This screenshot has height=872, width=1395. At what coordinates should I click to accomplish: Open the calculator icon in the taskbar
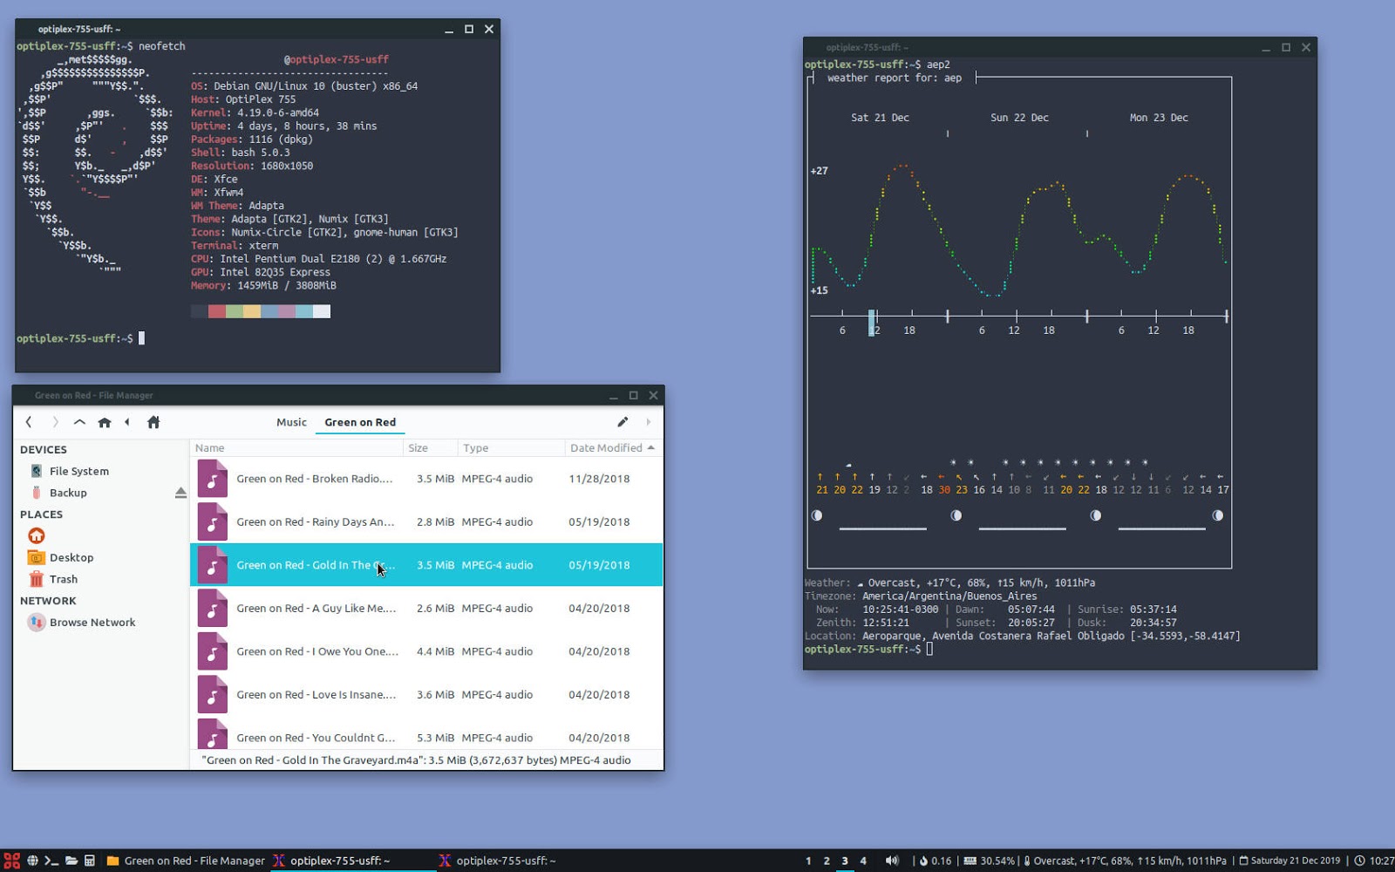(x=90, y=861)
